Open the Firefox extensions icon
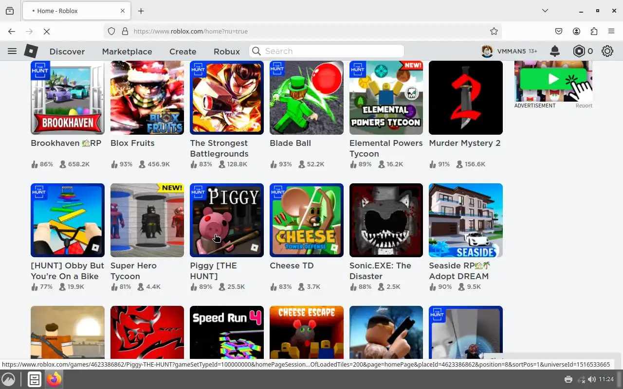The height and width of the screenshot is (389, 623). pyautogui.click(x=594, y=31)
